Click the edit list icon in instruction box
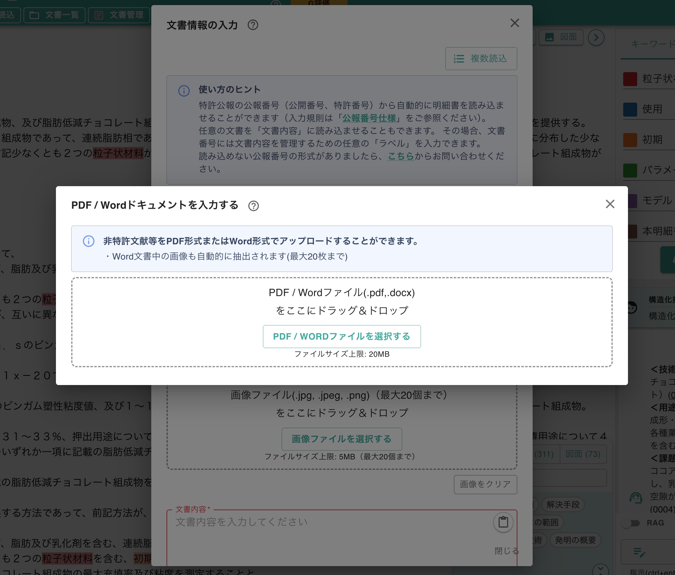Image resolution: width=675 pixels, height=575 pixels. [639, 552]
